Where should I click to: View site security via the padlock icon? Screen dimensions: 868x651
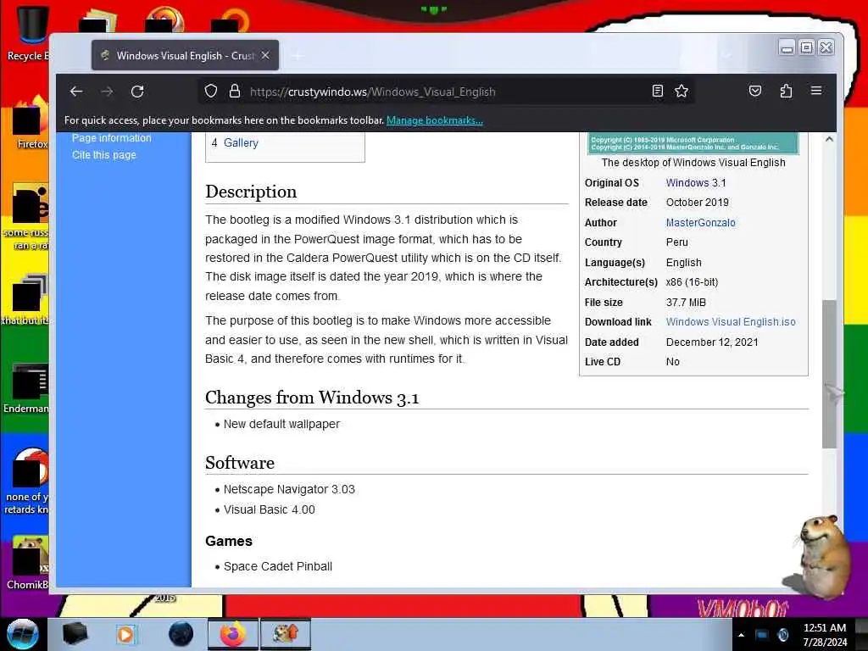point(235,92)
